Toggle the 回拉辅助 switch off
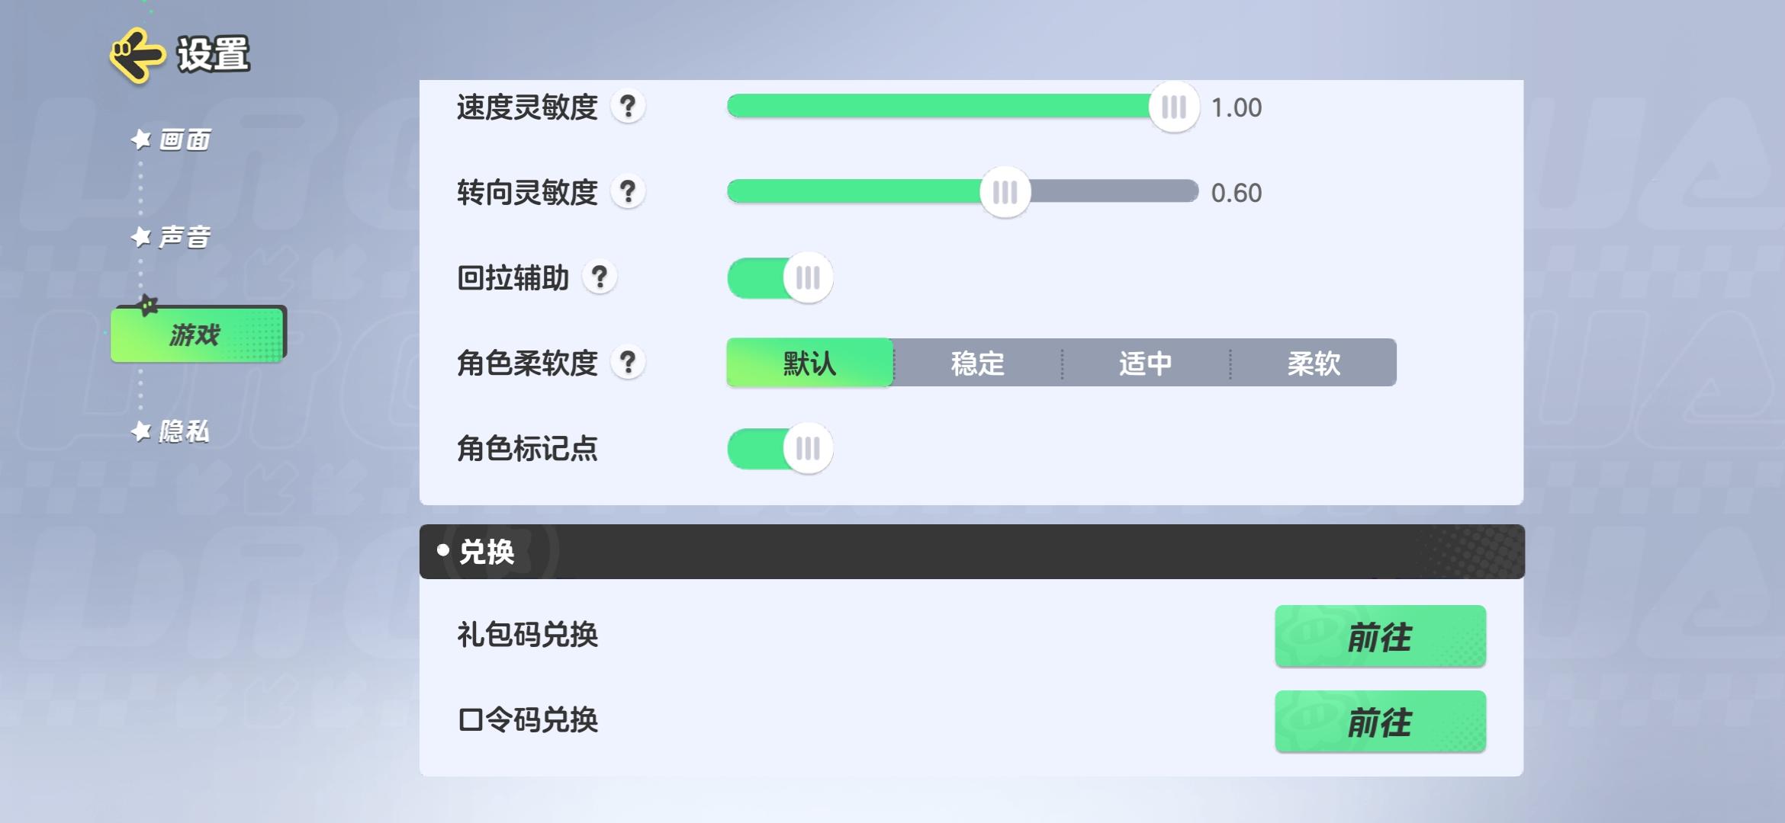 tap(780, 278)
